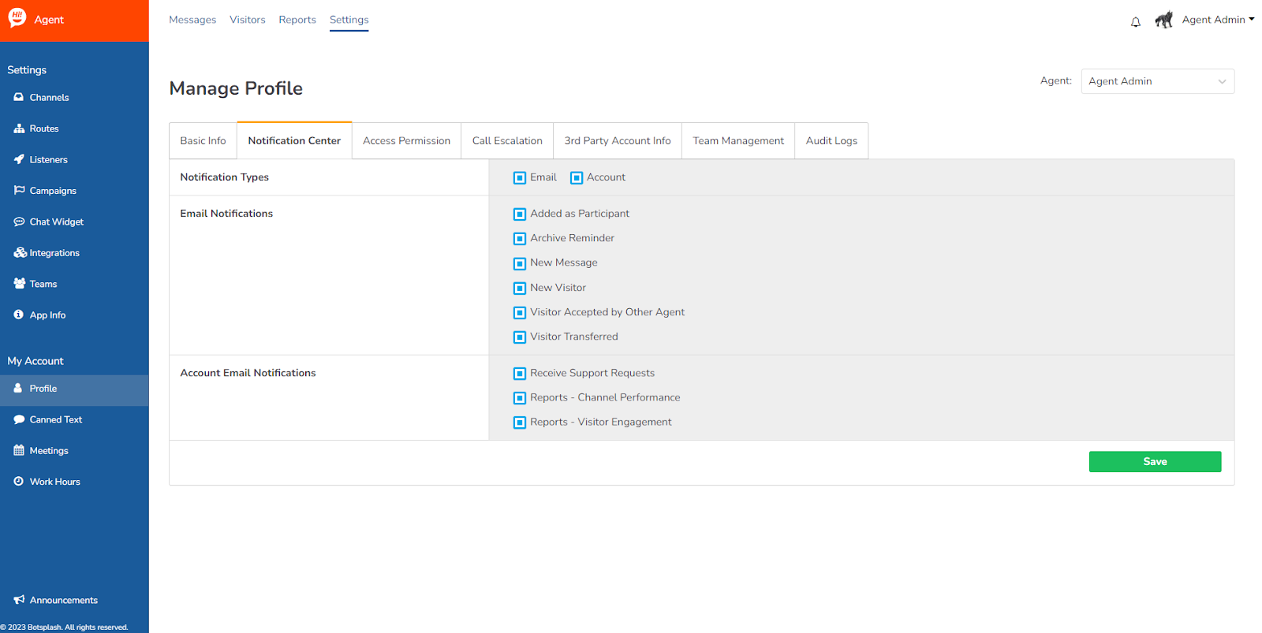Disable the Archive Reminder checkbox
The height and width of the screenshot is (633, 1262).
pyautogui.click(x=520, y=239)
